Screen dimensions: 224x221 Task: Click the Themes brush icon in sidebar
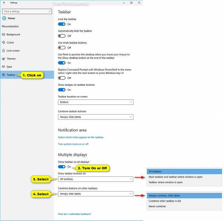[x=4, y=59]
